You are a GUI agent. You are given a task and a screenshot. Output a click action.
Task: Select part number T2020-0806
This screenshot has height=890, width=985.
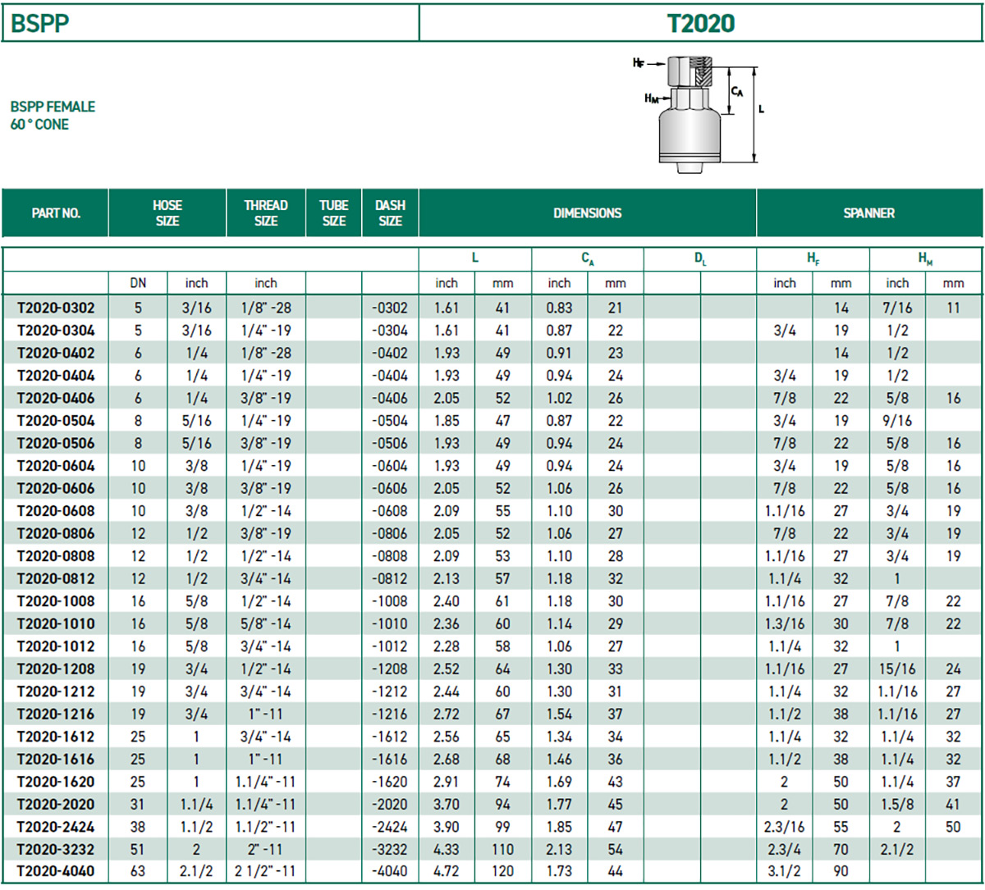click(x=56, y=534)
